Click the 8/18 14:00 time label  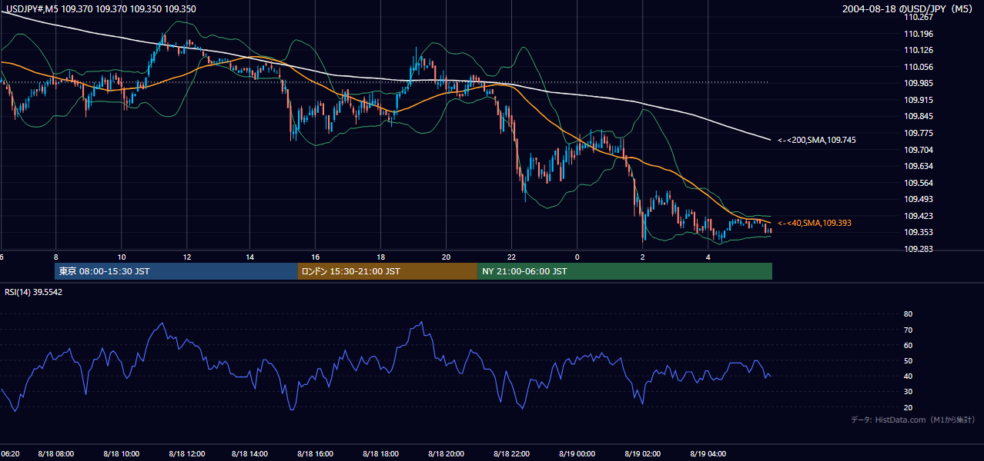[x=251, y=454]
